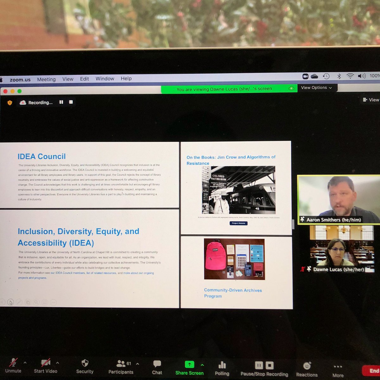Click the Recording... status label
This screenshot has width=380, height=380.
[x=41, y=103]
